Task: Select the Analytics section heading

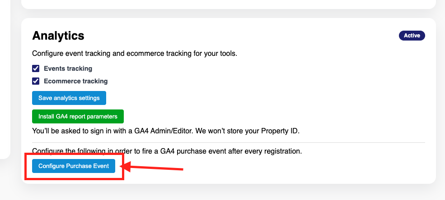Action: (x=58, y=36)
